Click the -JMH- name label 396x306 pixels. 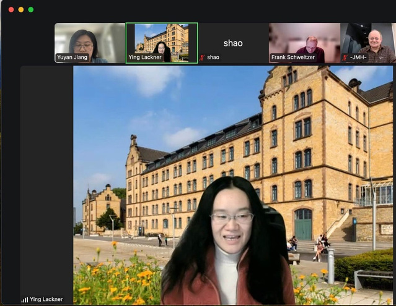coord(358,57)
